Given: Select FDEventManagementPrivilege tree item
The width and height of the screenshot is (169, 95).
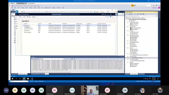Looking at the screenshot, I should point(138,61).
